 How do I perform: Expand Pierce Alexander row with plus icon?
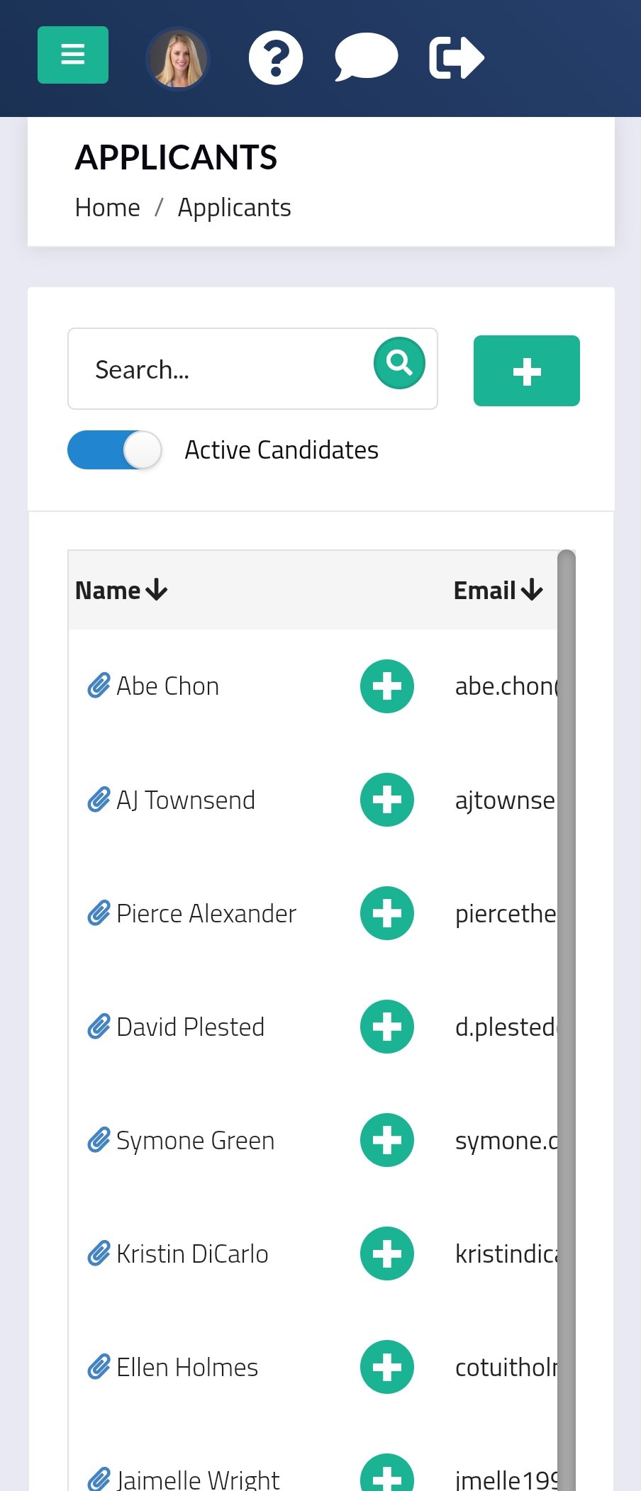coord(387,913)
